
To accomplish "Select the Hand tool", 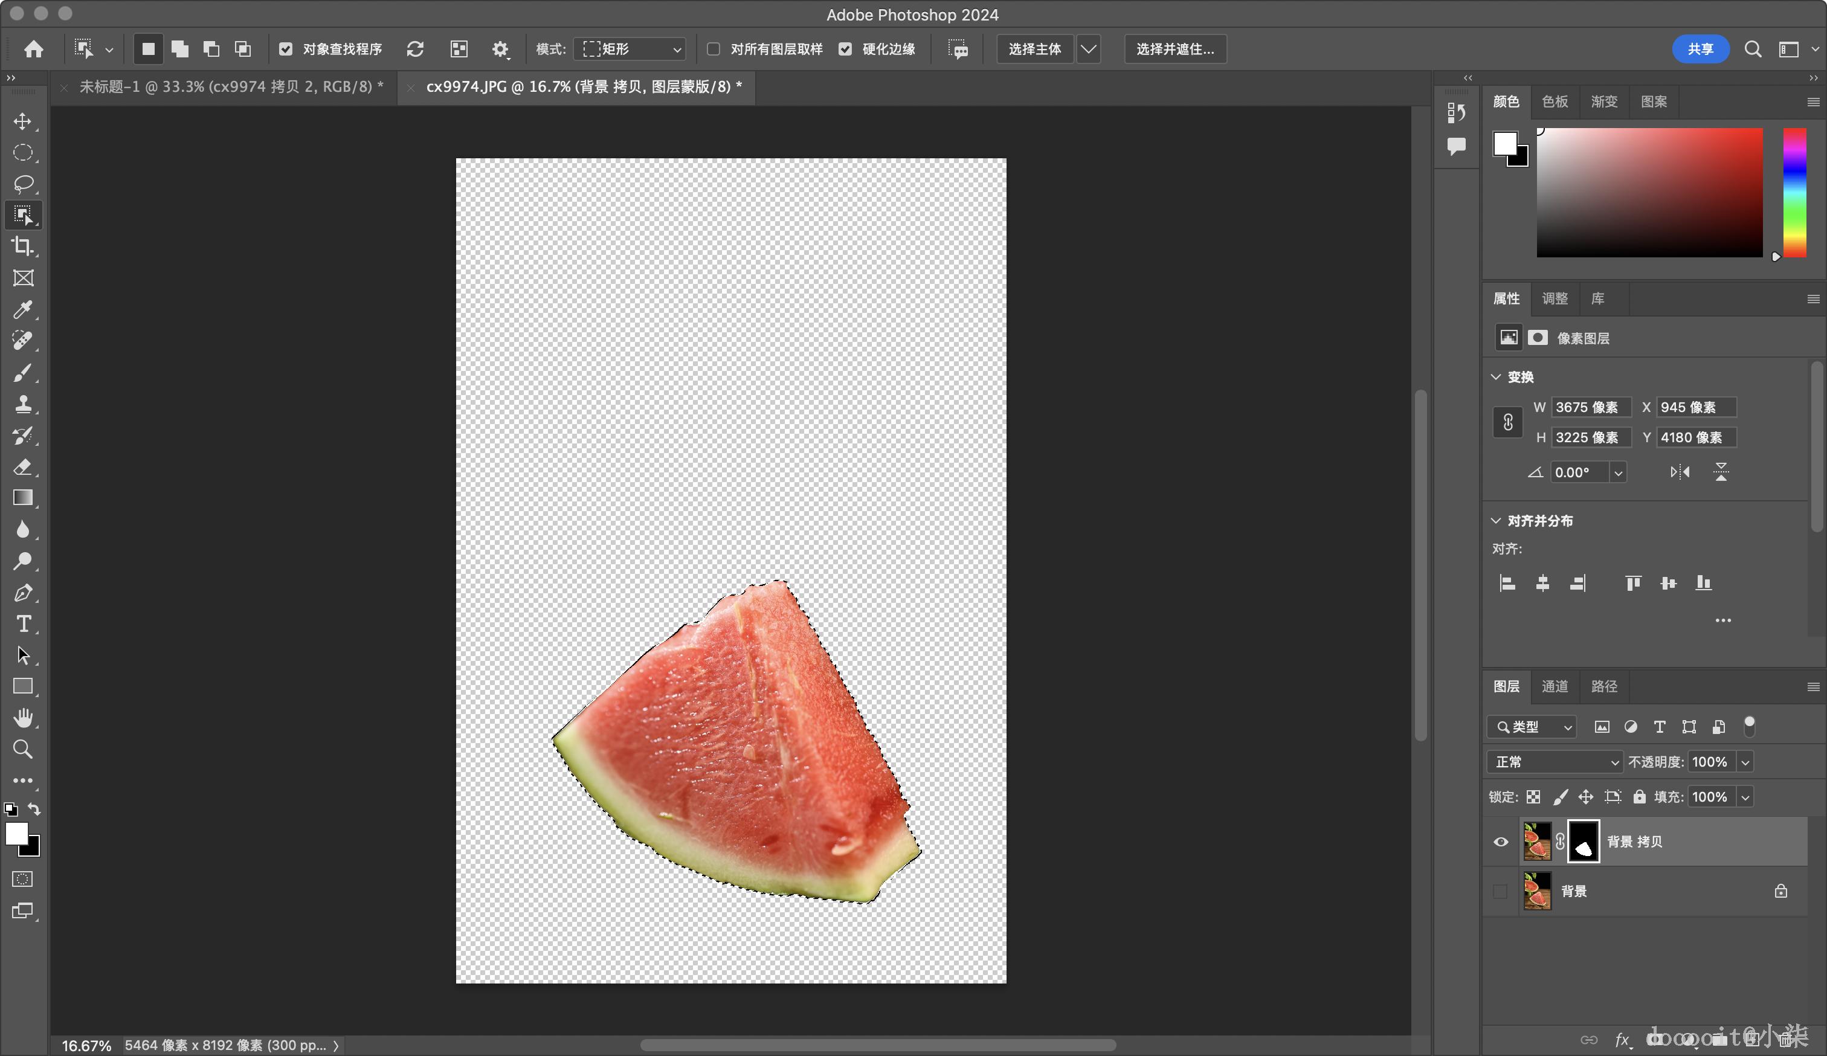I will [x=22, y=718].
